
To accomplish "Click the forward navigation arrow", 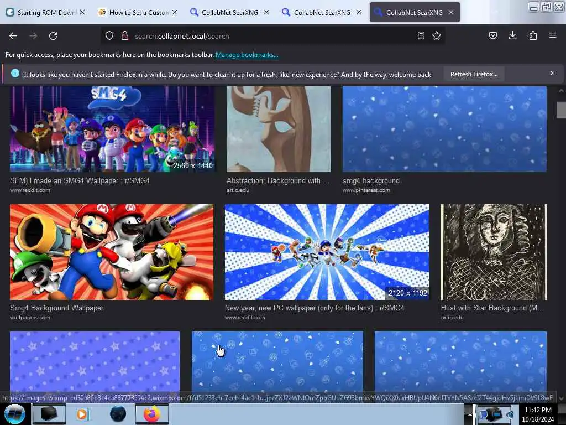I will tap(33, 36).
